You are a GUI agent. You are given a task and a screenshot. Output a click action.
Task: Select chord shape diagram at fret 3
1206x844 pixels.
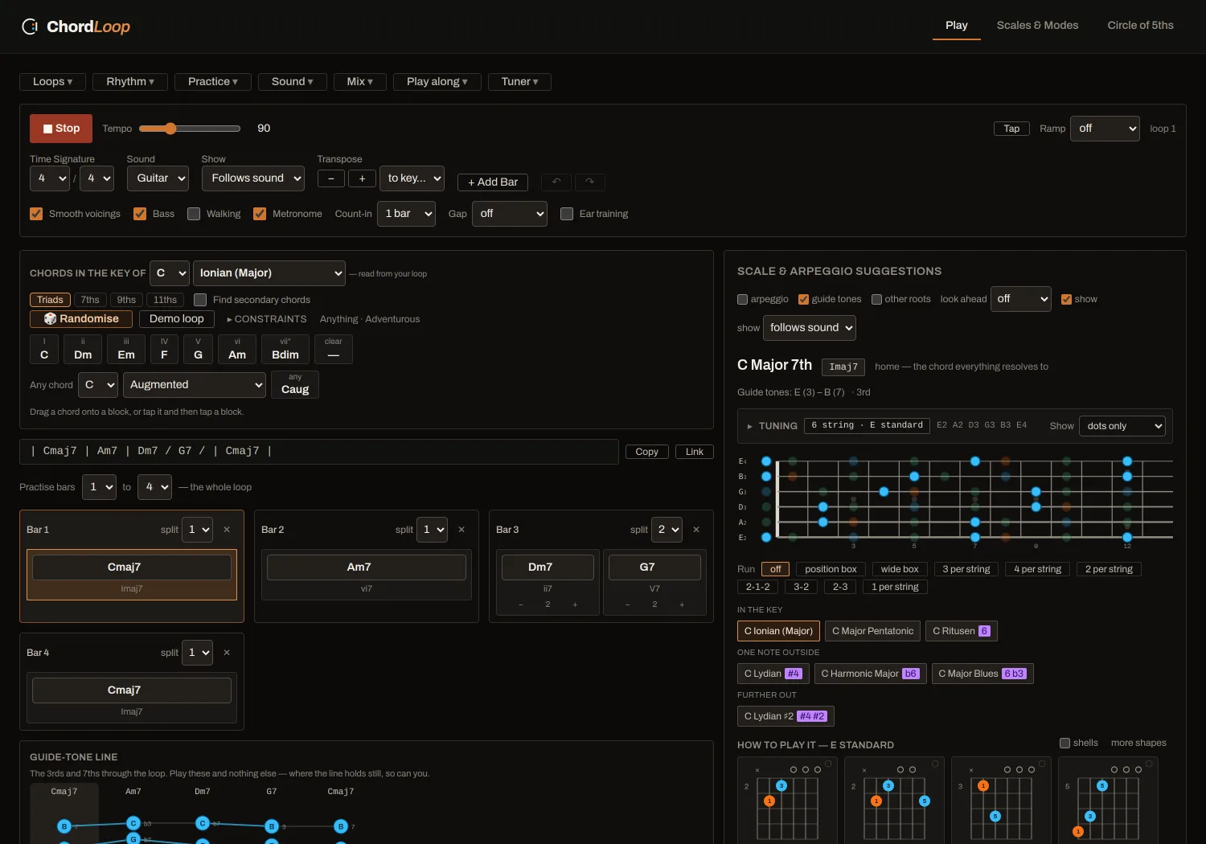(x=1001, y=801)
